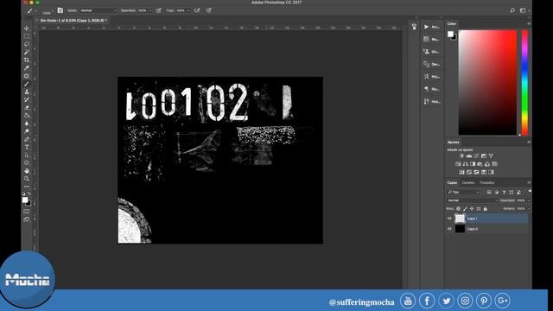Select the Clone Stamp tool

(x=27, y=92)
